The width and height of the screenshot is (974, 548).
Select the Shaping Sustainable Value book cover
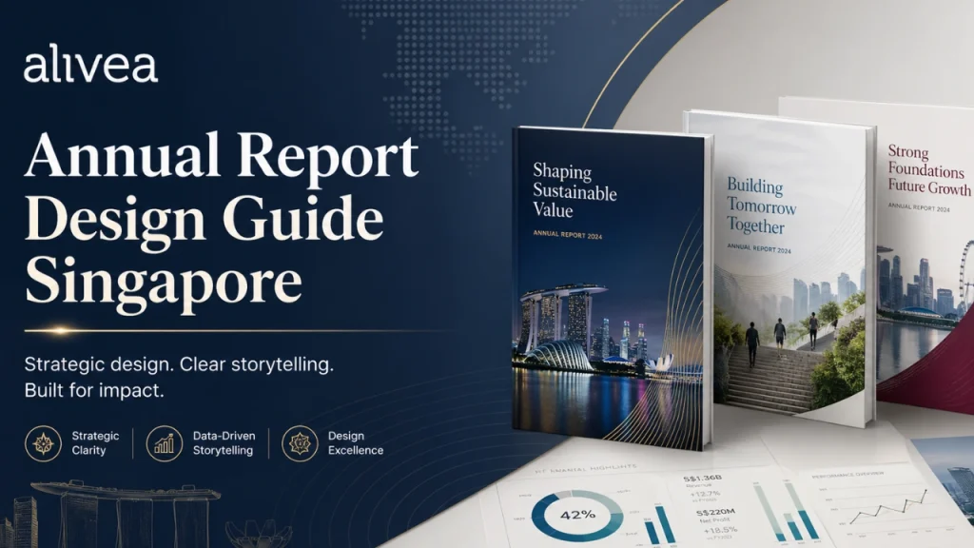coord(612,287)
